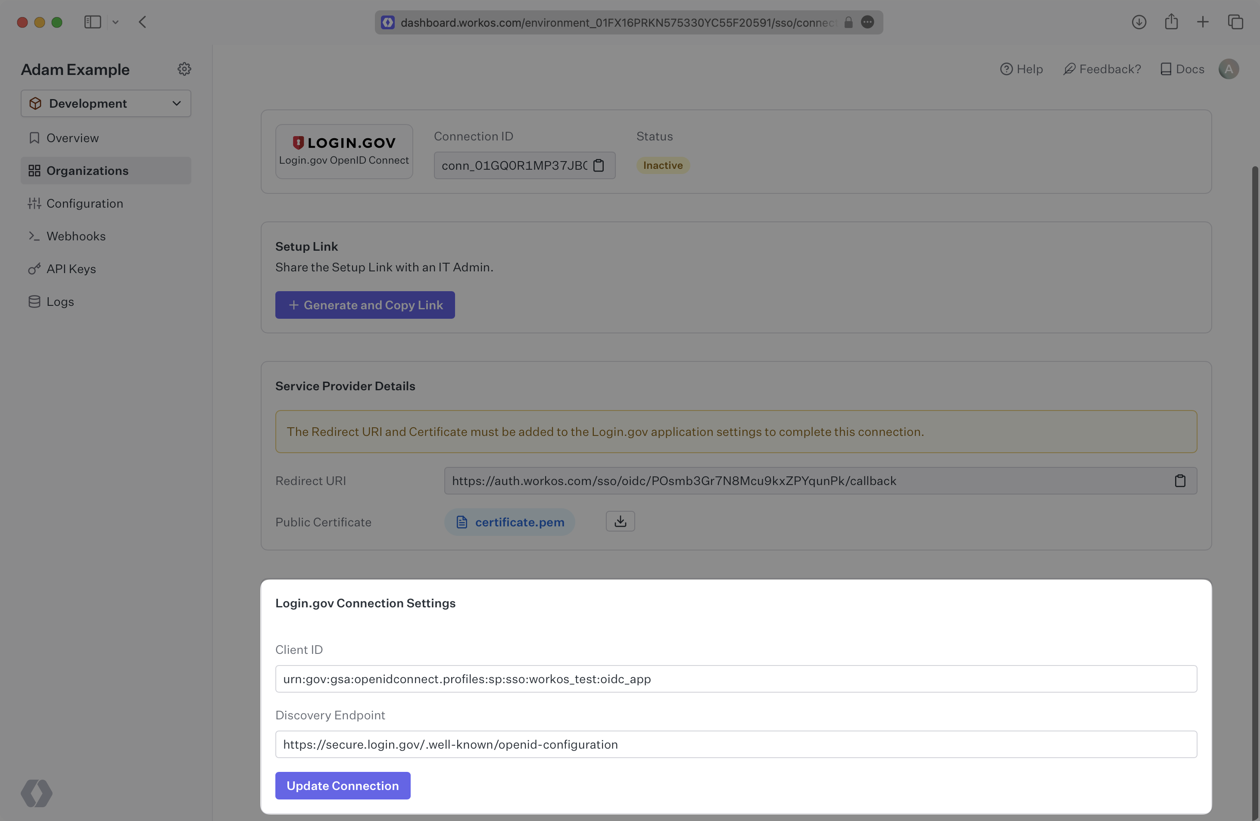Screen dimensions: 1260x821
Task: Open Webhooks in sidebar
Action: click(x=76, y=236)
